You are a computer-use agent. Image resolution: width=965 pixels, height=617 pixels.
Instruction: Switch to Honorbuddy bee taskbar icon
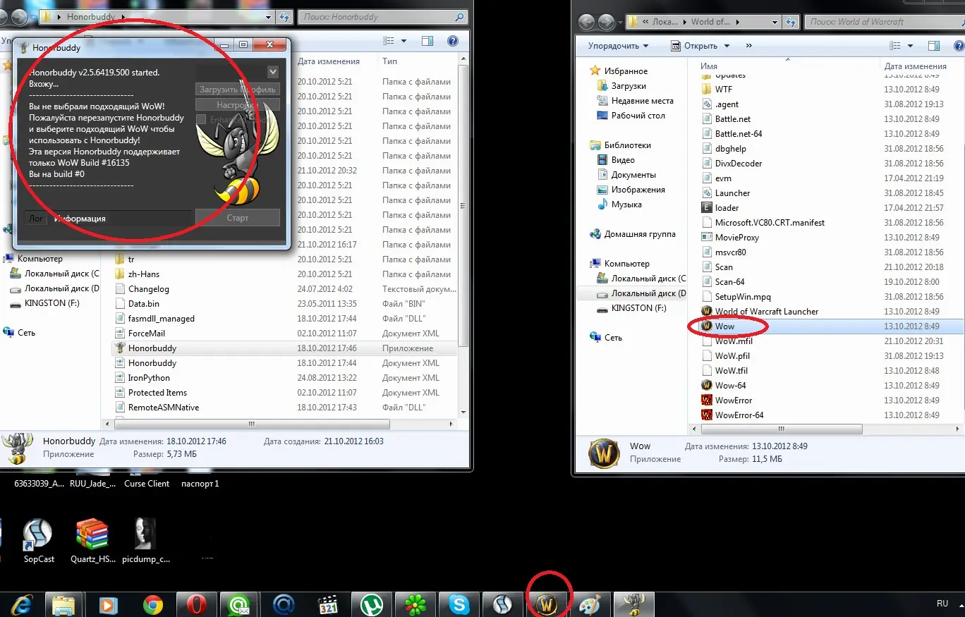[633, 604]
